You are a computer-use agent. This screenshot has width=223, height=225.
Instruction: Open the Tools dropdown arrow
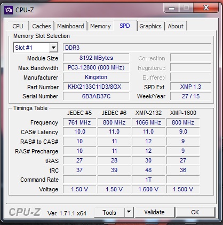(129, 212)
